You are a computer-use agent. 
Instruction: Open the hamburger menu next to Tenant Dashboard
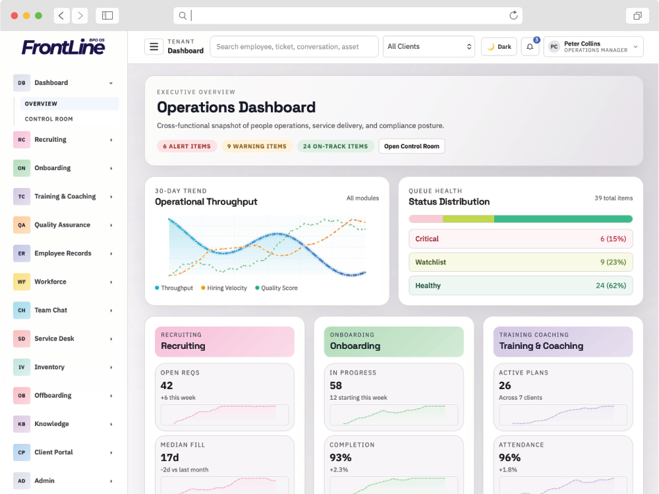point(154,46)
